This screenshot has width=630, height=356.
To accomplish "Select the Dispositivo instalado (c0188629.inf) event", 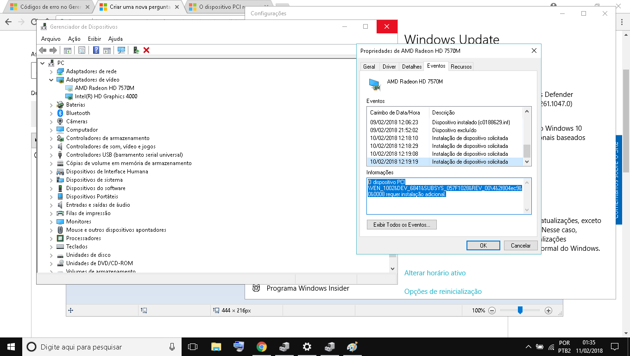I will pos(445,122).
